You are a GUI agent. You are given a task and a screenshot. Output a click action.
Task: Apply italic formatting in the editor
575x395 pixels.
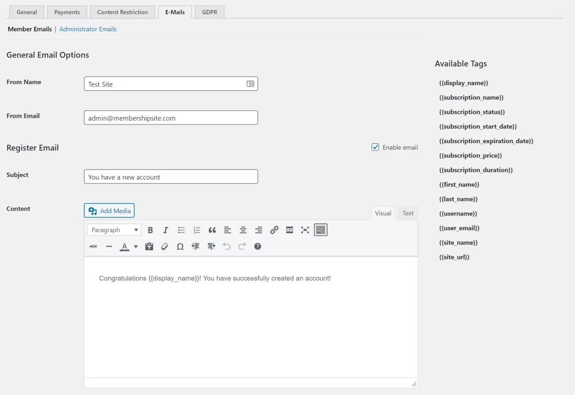[x=166, y=230]
